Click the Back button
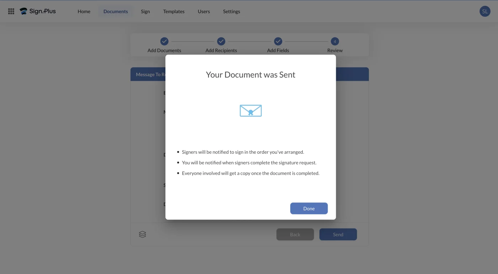The image size is (498, 274). (295, 235)
